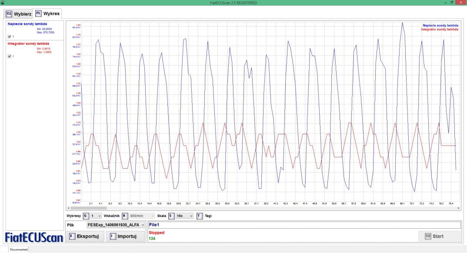Image resolution: width=467 pixels, height=253 pixels.
Task: Uncheck the Napiecie sondy lambda checkbox
Action: click(x=10, y=36)
